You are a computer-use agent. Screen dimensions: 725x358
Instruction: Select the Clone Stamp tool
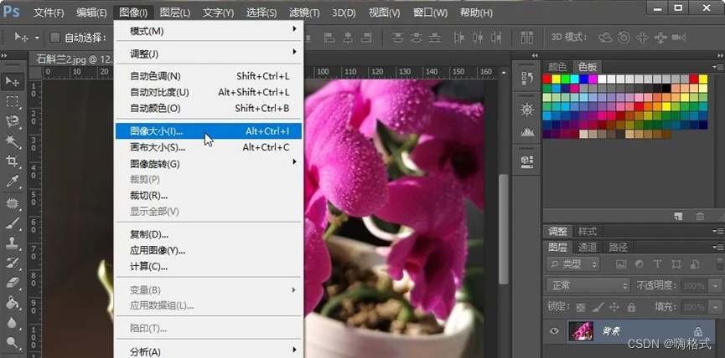13,243
